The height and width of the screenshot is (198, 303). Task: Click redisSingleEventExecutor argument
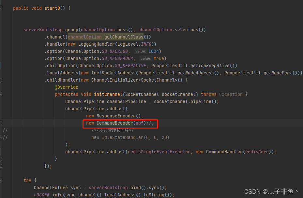coord(159,152)
